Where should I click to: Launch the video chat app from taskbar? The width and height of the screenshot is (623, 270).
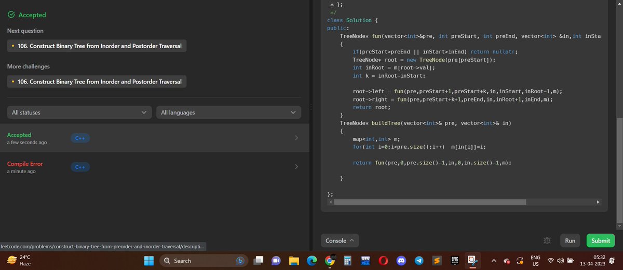coord(276,261)
